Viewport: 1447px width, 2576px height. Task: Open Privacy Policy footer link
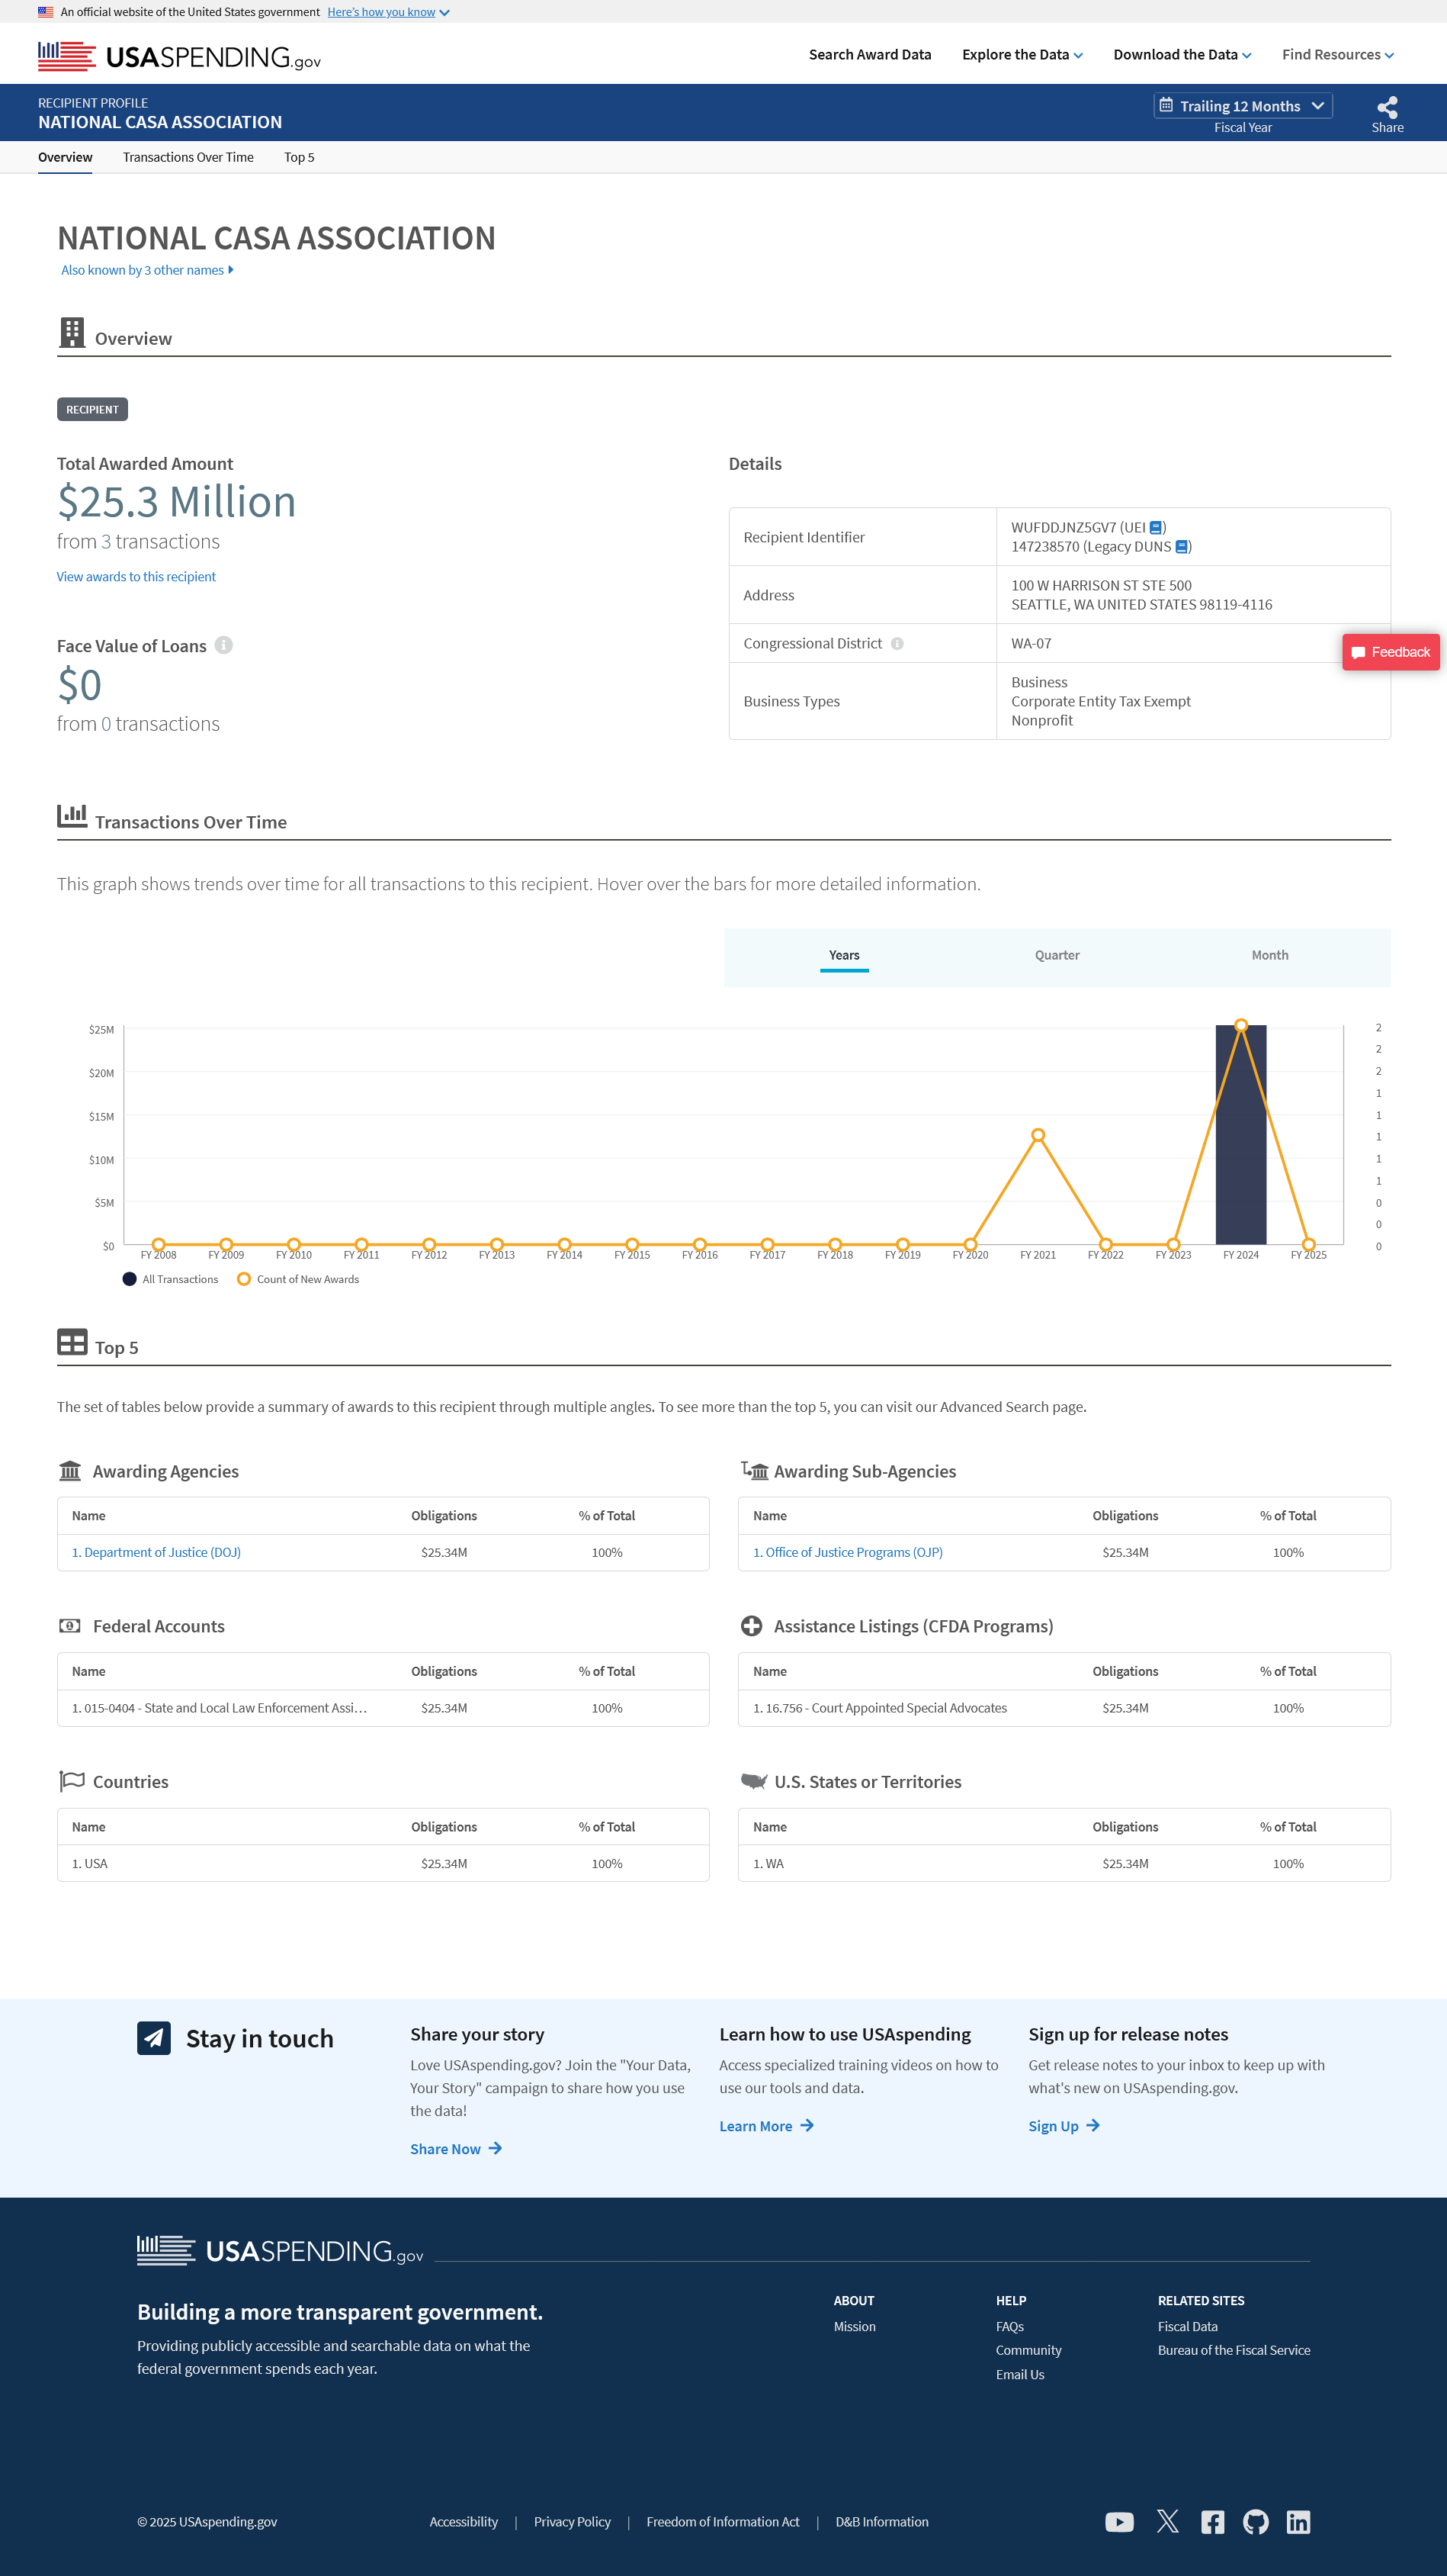[572, 2522]
